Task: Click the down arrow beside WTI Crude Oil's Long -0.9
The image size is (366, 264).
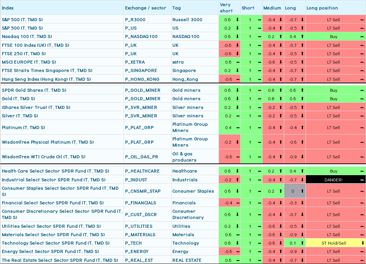Action: click(302, 156)
